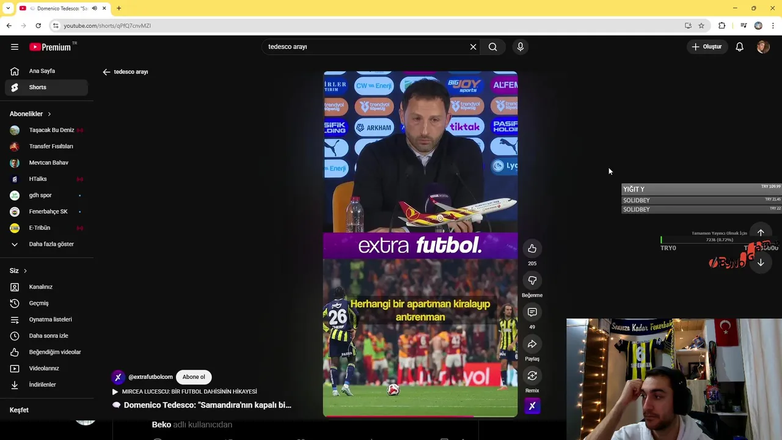Open @extrafutbolcom channel handle

150,377
